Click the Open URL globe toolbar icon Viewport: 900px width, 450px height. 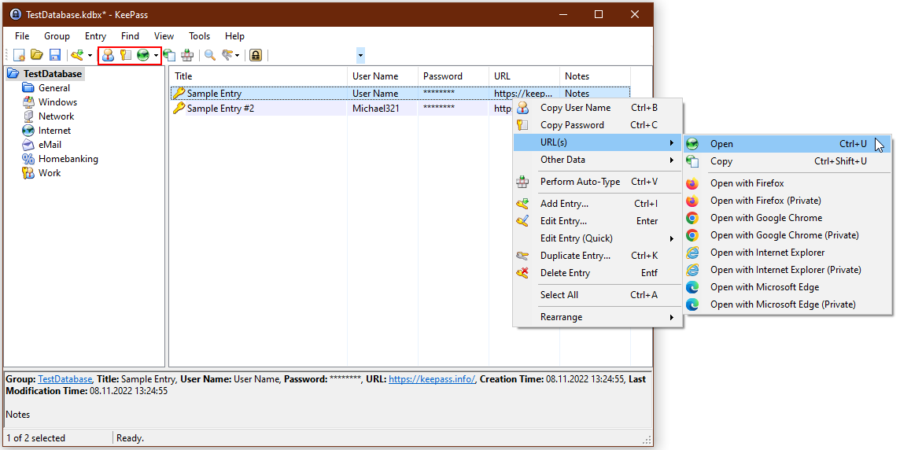(x=143, y=55)
